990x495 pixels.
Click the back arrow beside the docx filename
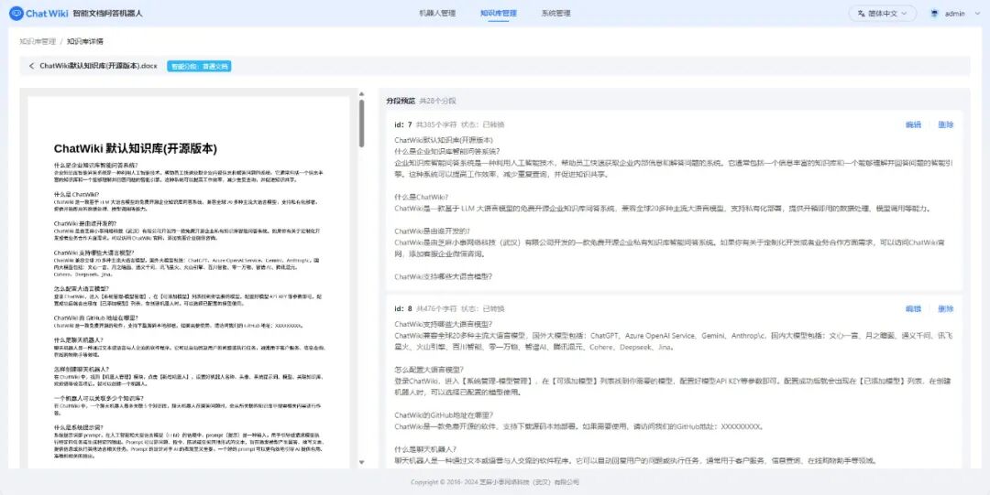[31, 66]
